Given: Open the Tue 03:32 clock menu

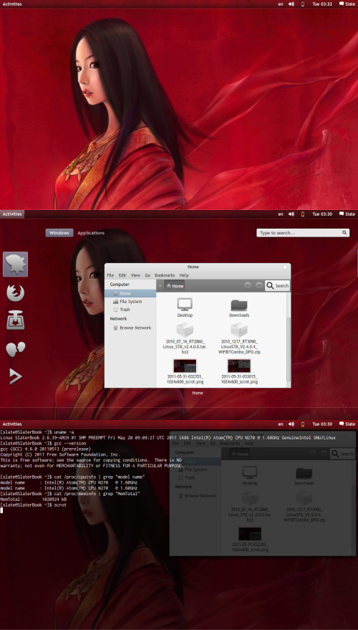Looking at the screenshot, I should click(322, 4).
